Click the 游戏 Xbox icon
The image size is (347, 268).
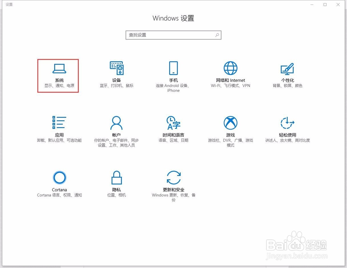coord(230,123)
